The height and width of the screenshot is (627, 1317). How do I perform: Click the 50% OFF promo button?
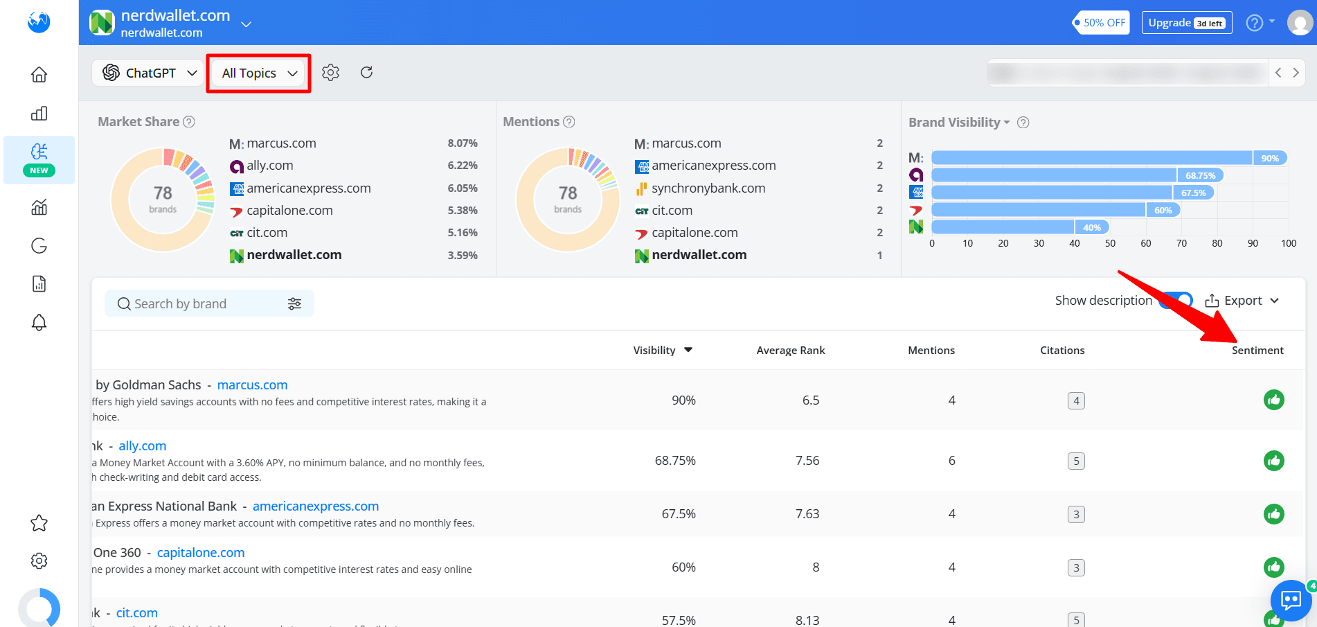coord(1100,23)
